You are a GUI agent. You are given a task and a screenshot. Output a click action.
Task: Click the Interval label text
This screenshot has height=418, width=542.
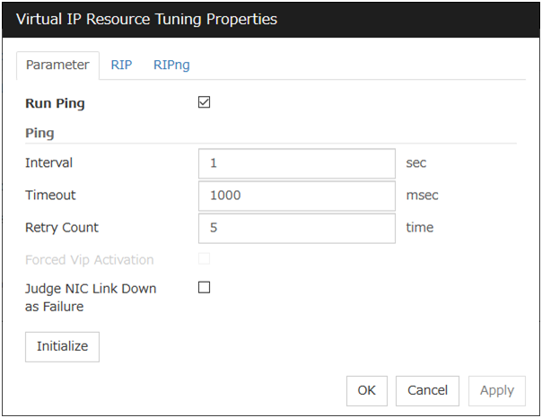[x=49, y=163]
